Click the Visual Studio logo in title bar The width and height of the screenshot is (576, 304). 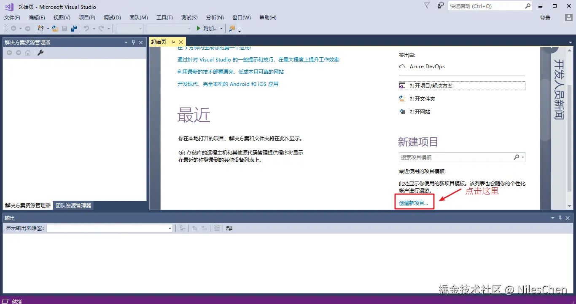click(x=9, y=6)
